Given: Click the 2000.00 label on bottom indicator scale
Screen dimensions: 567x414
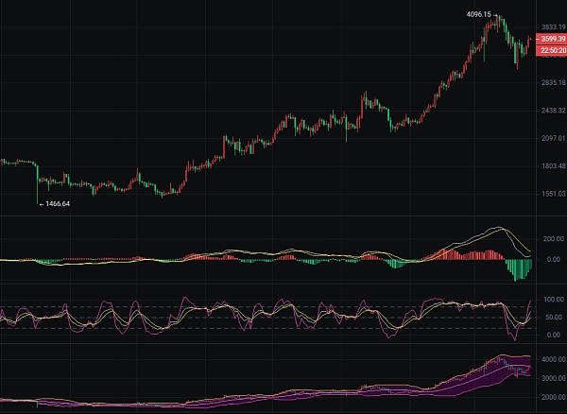Looking at the screenshot, I should click(x=553, y=397).
